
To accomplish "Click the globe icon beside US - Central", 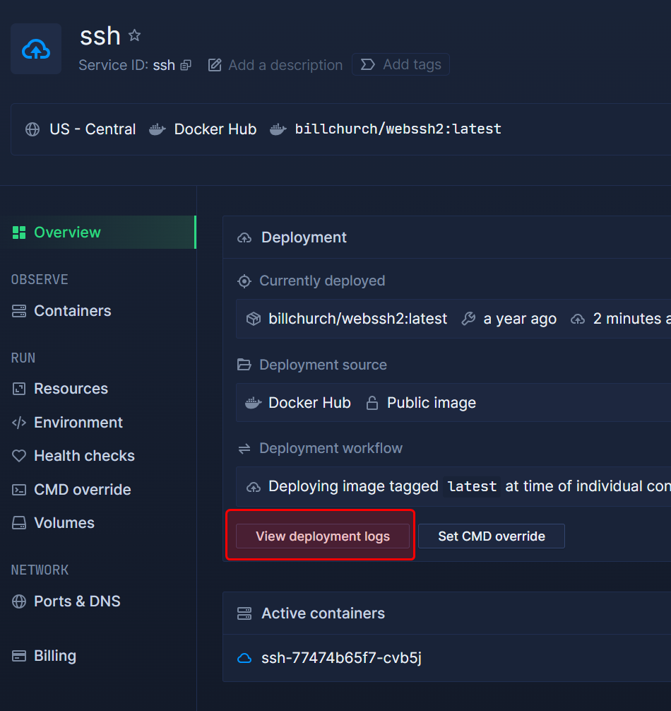I will tap(32, 129).
